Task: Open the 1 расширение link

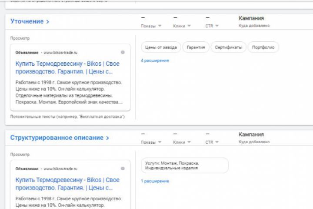Action: [155, 181]
